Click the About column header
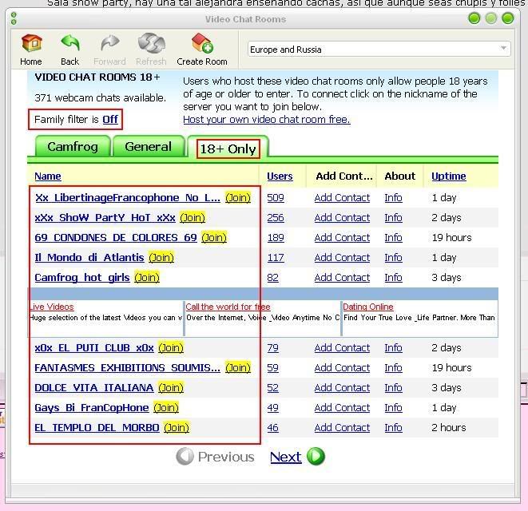This screenshot has width=528, height=511. pos(399,176)
